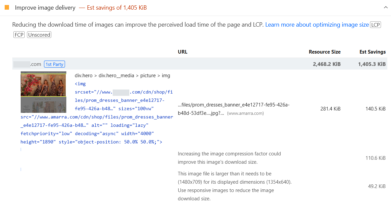
Task: Click the Unscored audit chip
Action: tap(39, 34)
